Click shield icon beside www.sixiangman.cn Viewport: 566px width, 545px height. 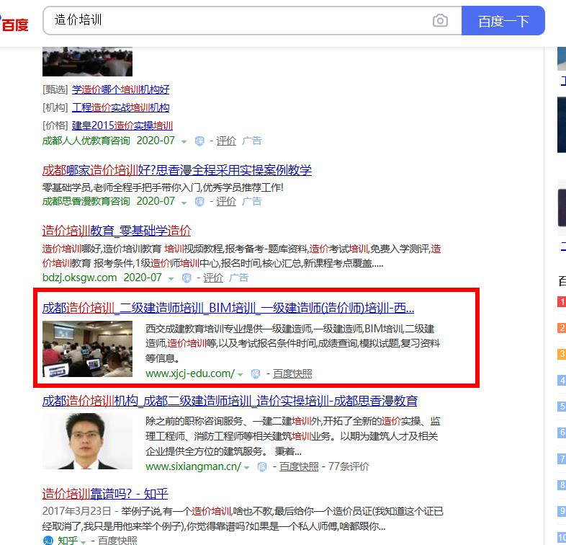click(x=262, y=467)
